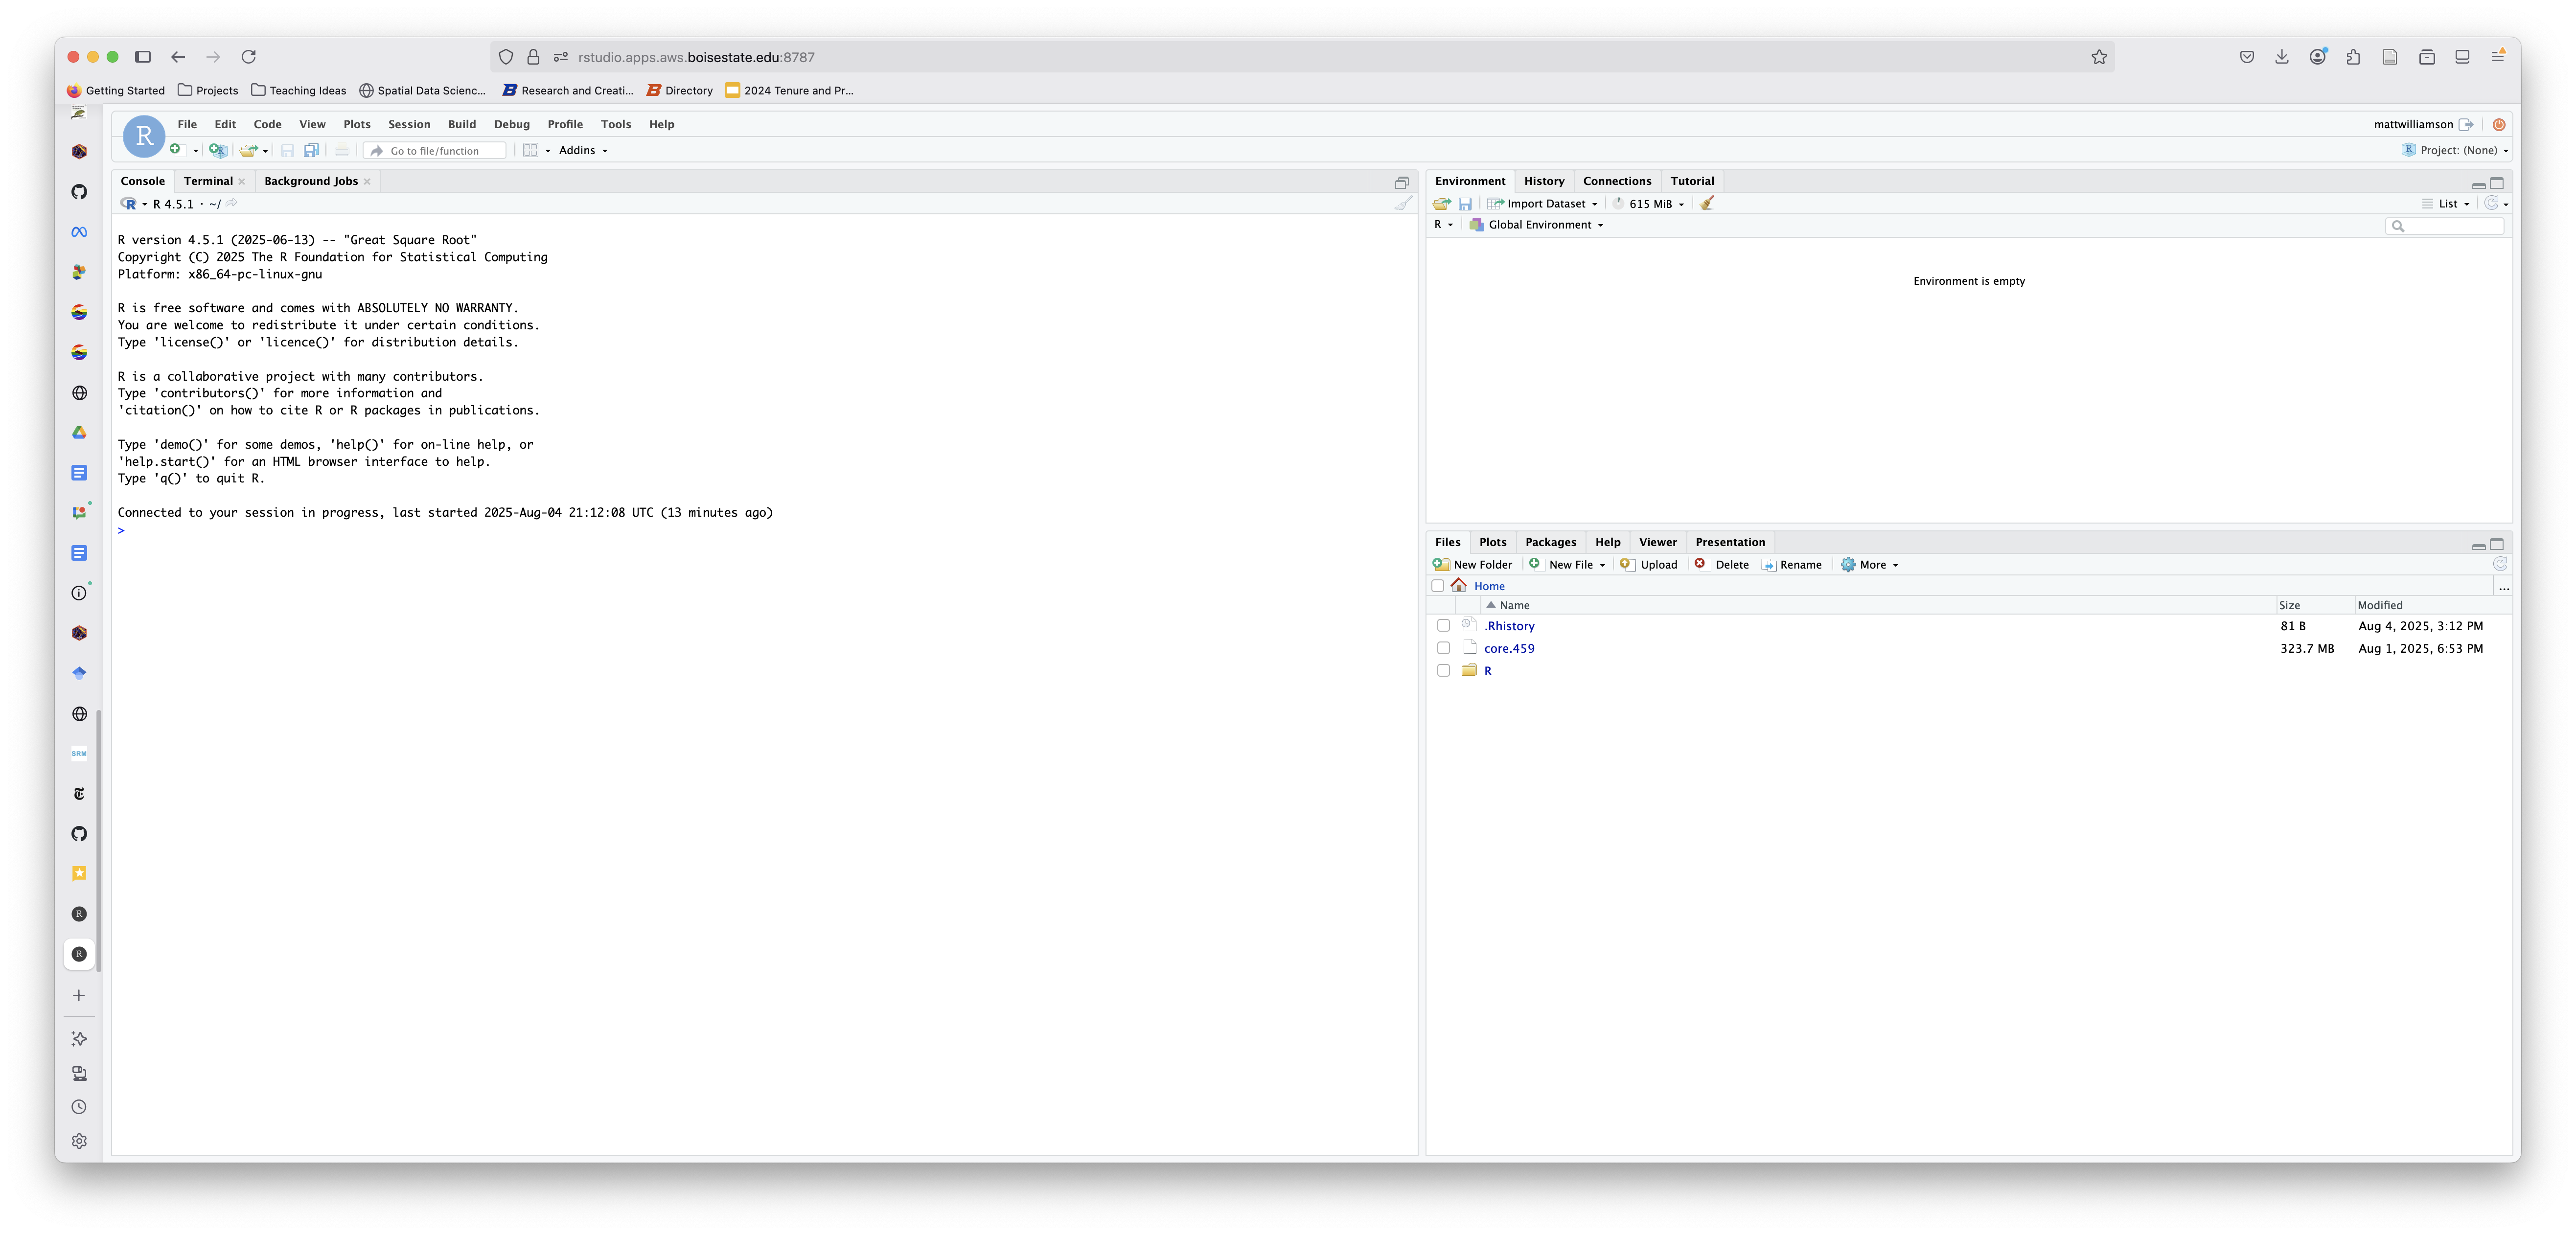The width and height of the screenshot is (2576, 1235).
Task: Click the Upload button
Action: point(1648,564)
